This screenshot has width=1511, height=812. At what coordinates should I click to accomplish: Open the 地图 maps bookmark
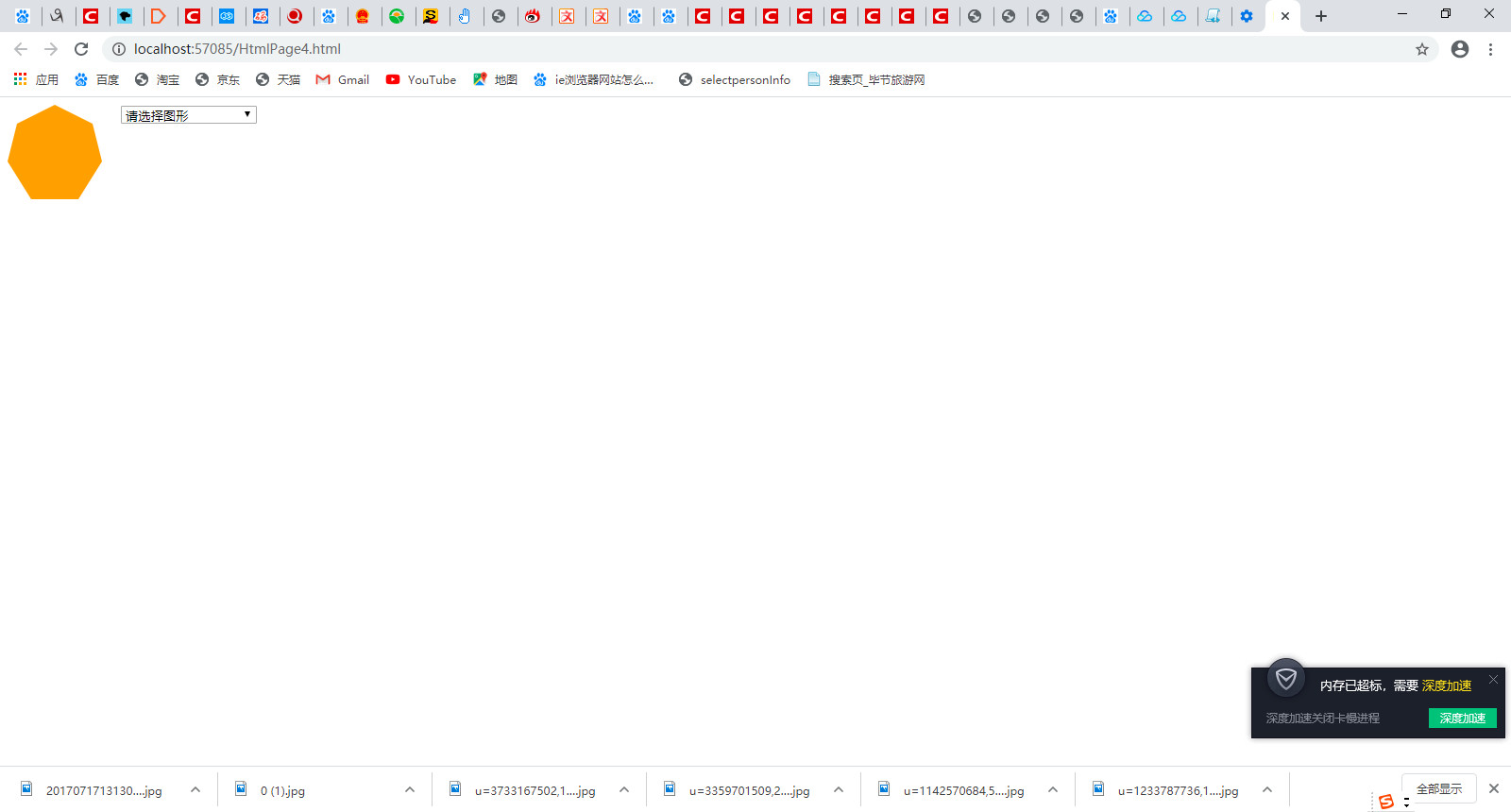coord(495,79)
